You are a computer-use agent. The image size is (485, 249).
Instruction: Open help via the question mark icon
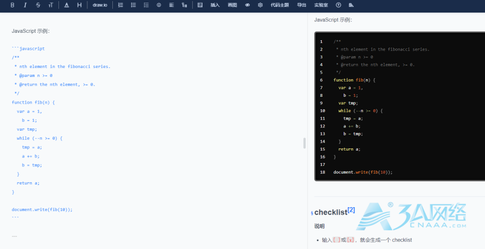tap(339, 5)
